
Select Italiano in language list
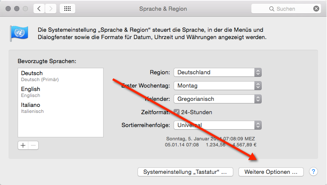click(60, 108)
